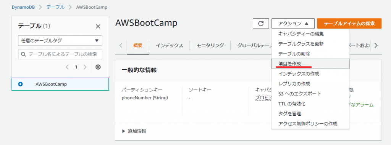Expand 追加情報 section

click(134, 131)
